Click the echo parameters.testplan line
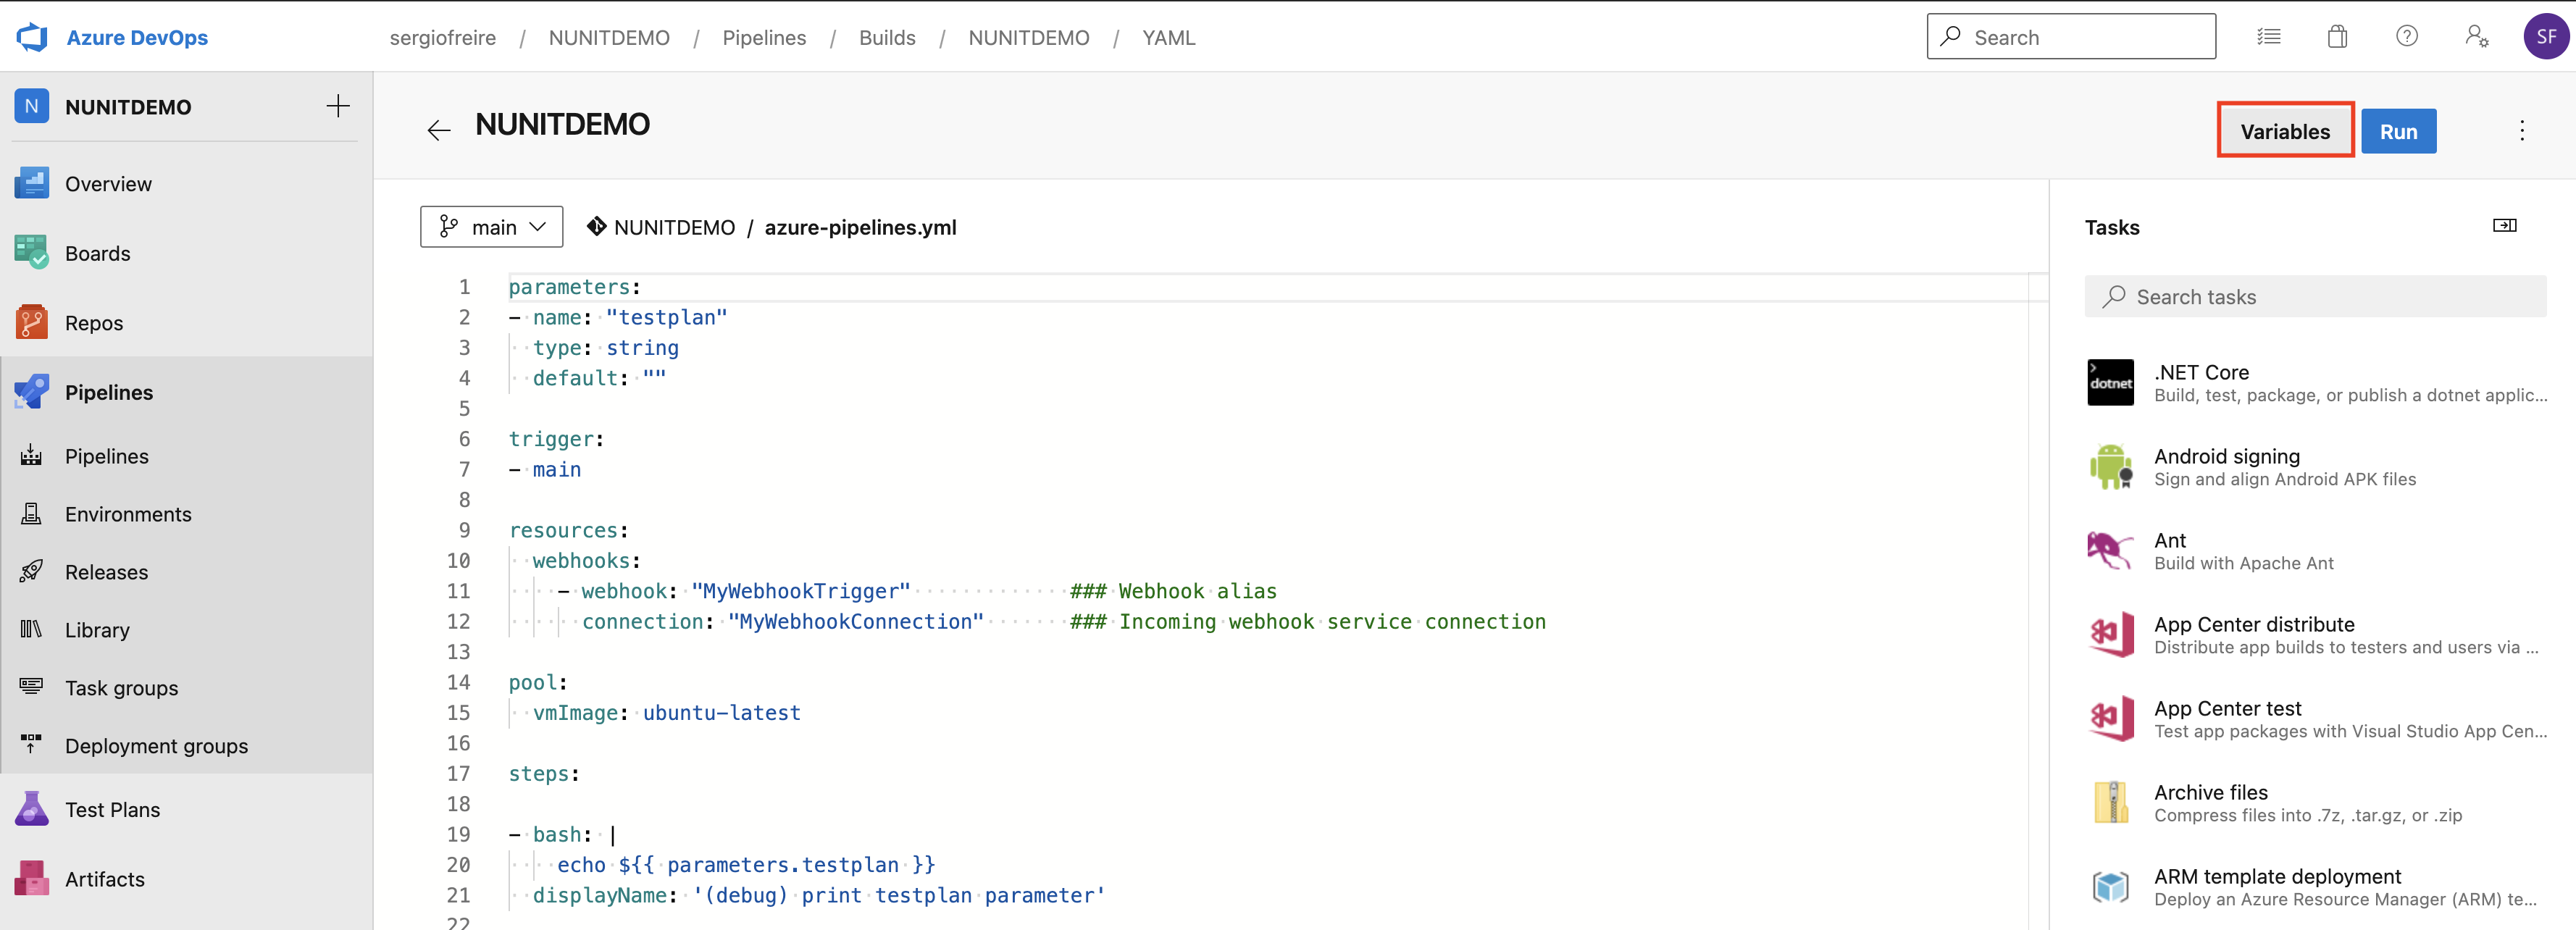This screenshot has width=2576, height=930. coord(746,864)
